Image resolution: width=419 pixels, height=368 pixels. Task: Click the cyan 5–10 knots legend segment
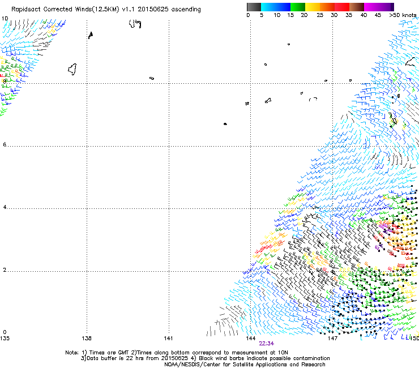tap(268, 7)
